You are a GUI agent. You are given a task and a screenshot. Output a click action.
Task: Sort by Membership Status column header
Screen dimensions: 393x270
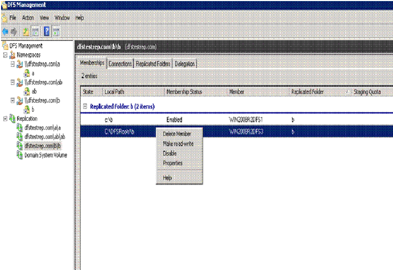coord(184,92)
